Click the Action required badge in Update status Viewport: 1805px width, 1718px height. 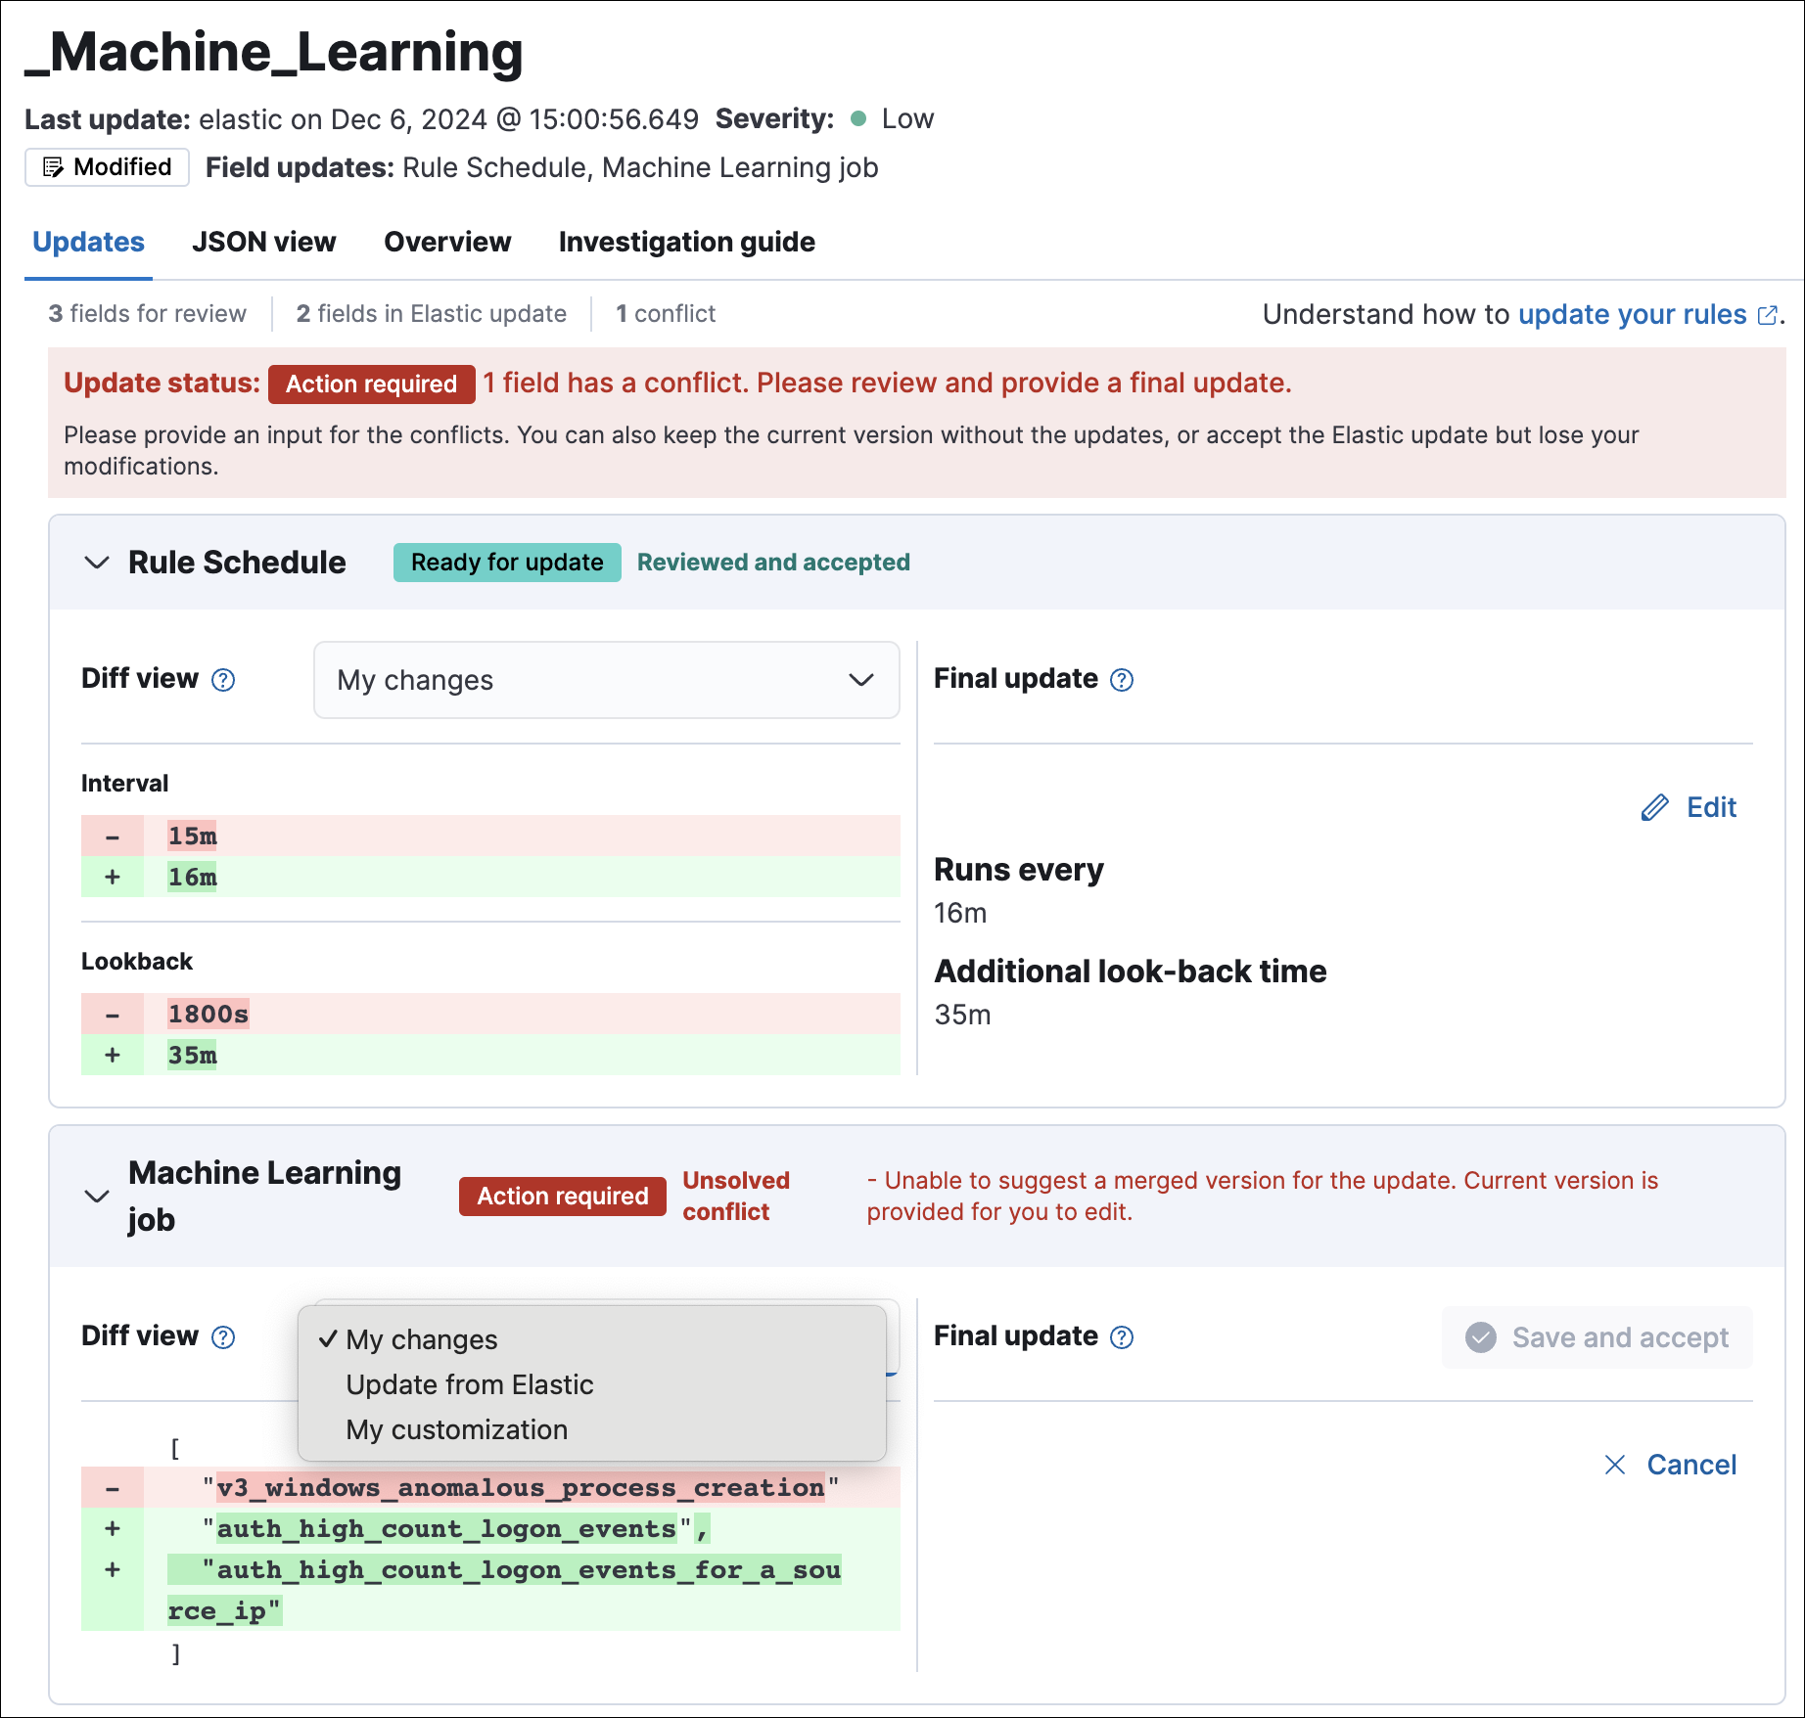pos(371,384)
